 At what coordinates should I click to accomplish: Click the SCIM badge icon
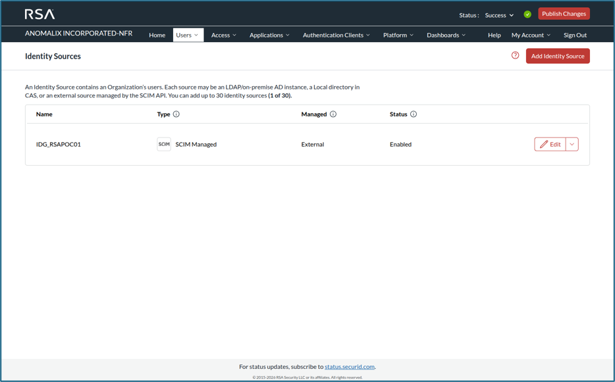click(x=164, y=144)
